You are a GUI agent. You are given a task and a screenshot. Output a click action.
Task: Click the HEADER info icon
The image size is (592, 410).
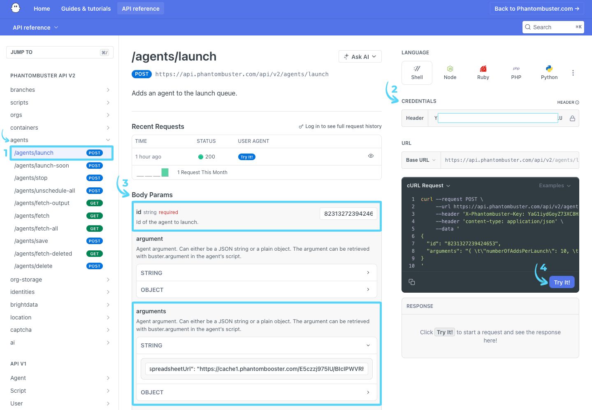click(x=577, y=102)
